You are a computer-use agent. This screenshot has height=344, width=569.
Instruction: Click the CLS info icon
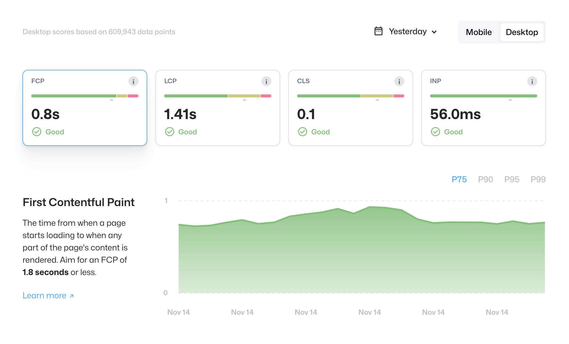click(x=399, y=81)
